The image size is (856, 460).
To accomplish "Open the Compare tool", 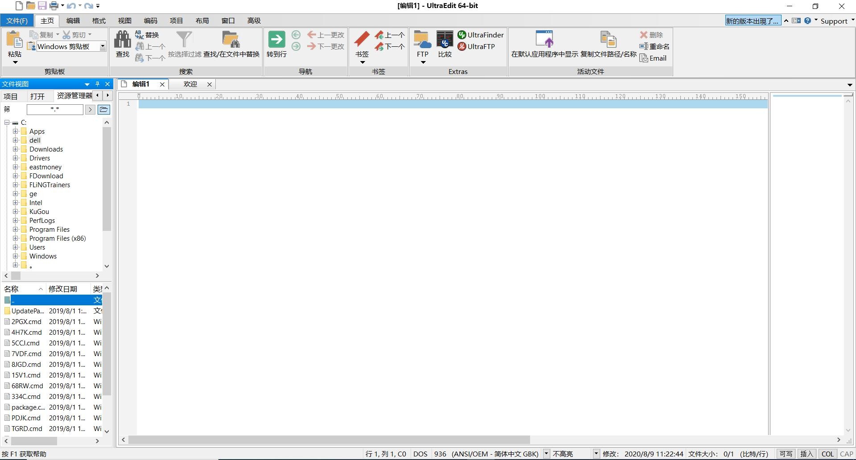I will [x=444, y=40].
